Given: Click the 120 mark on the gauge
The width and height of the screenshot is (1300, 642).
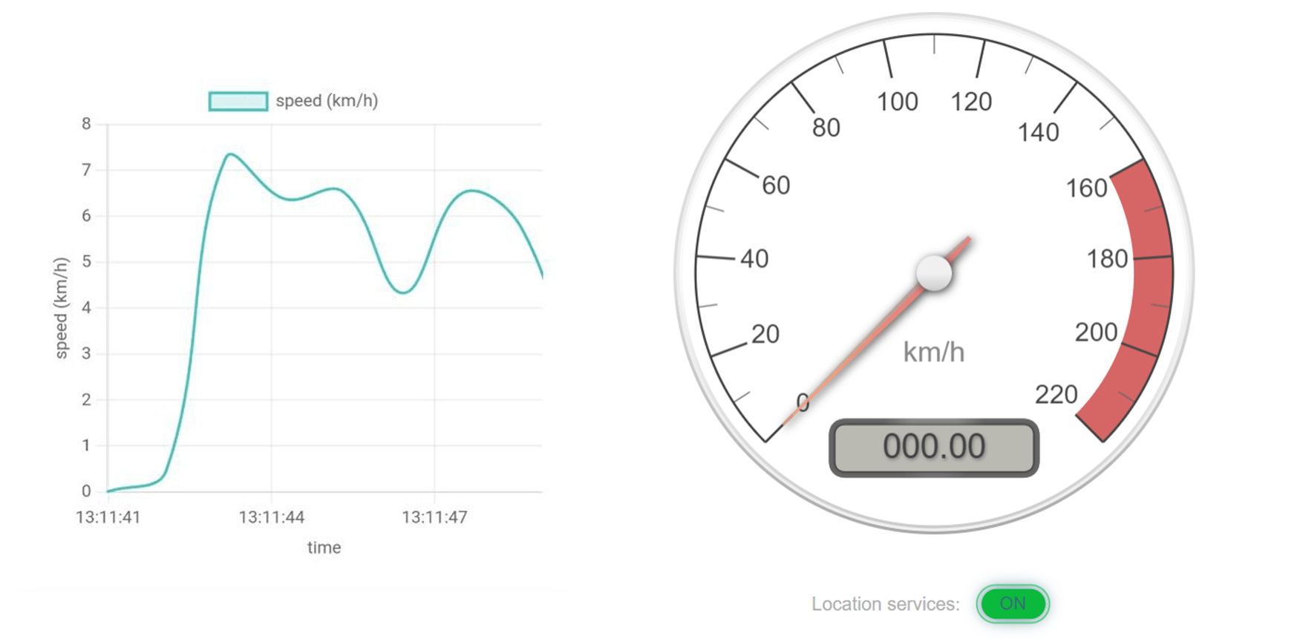Looking at the screenshot, I should [971, 102].
